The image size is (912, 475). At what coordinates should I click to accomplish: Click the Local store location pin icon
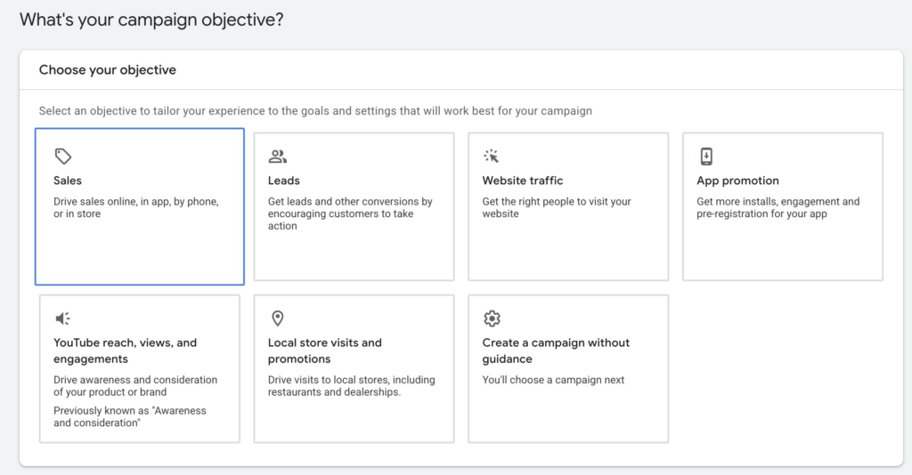(277, 318)
